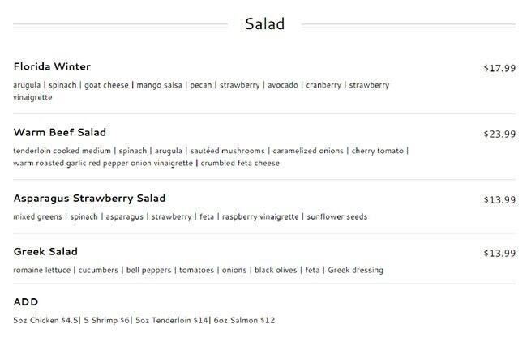
Task: Click the crumbled feta cheese text
Action: tap(239, 163)
